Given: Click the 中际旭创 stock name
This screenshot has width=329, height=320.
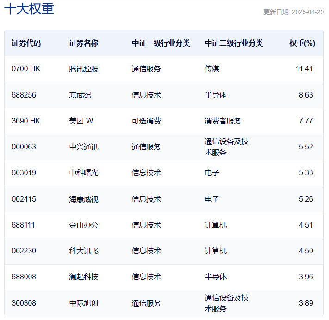Looking at the screenshot, I should coord(84,303).
